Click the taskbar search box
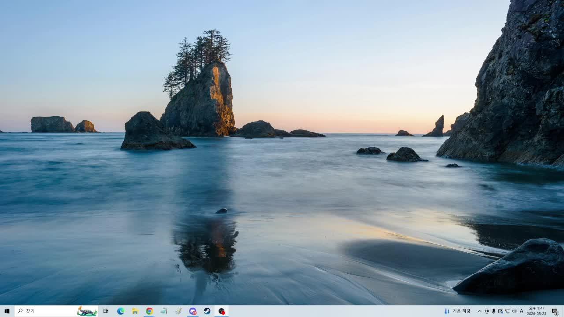This screenshot has width=564, height=317. pyautogui.click(x=56, y=311)
